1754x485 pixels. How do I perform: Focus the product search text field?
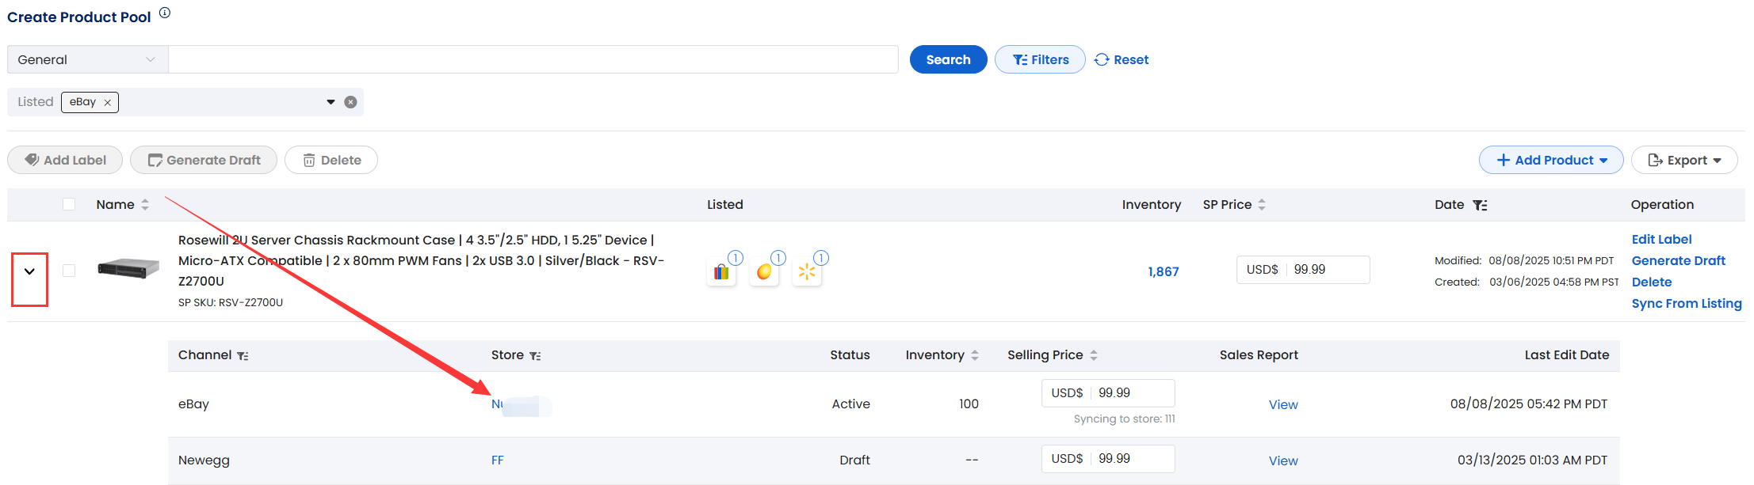tap(533, 59)
